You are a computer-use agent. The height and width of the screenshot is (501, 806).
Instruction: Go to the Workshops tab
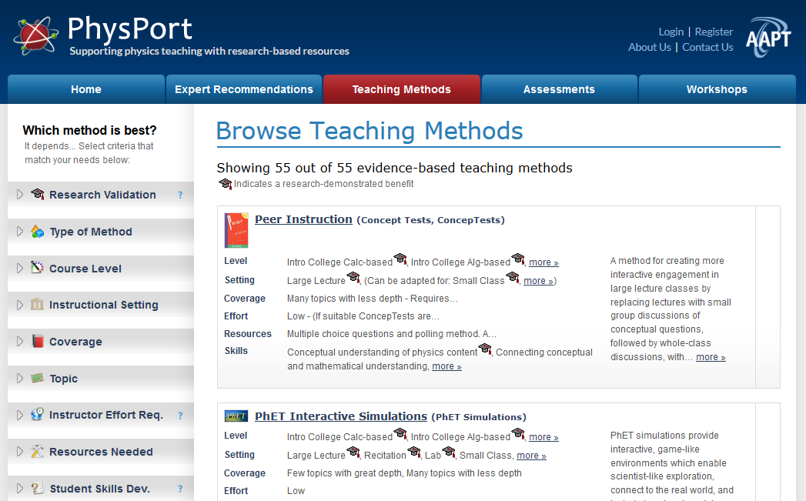(717, 89)
